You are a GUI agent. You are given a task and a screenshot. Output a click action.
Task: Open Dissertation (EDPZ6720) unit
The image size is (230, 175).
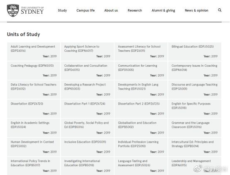[x=34, y=109]
